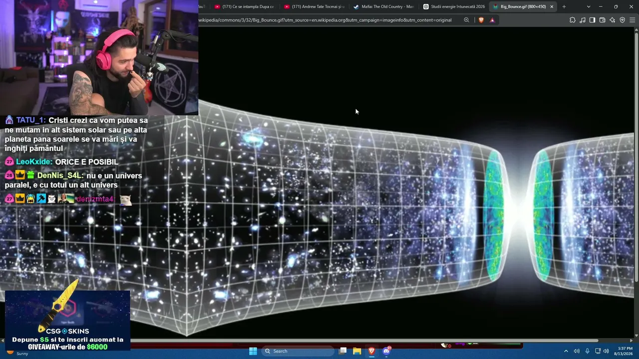Switch to the Mafia: The Old Country tab
639x359 pixels.
pos(383,6)
